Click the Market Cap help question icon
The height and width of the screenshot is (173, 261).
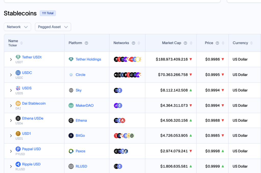tap(186, 43)
